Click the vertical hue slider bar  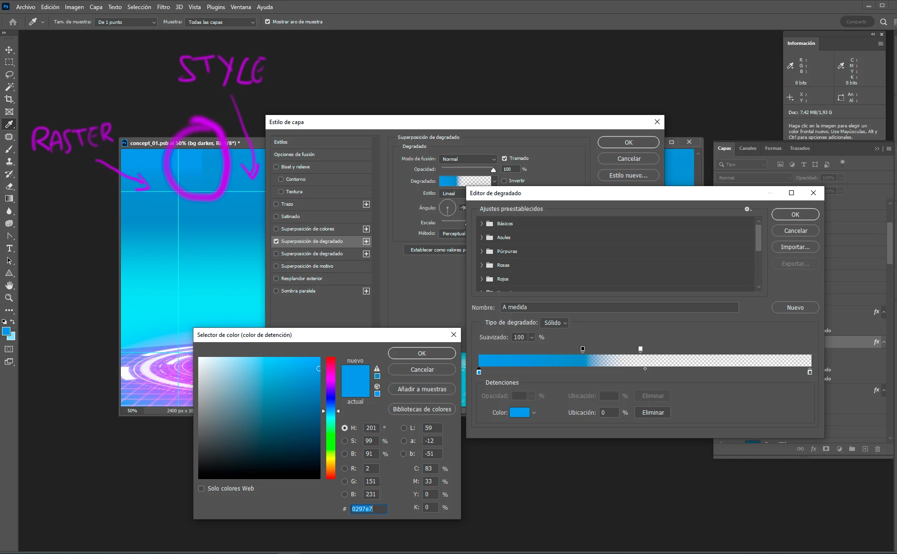click(331, 418)
